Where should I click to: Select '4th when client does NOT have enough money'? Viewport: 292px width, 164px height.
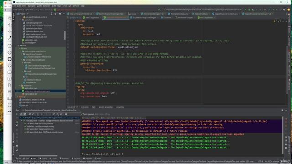click(x=45, y=132)
